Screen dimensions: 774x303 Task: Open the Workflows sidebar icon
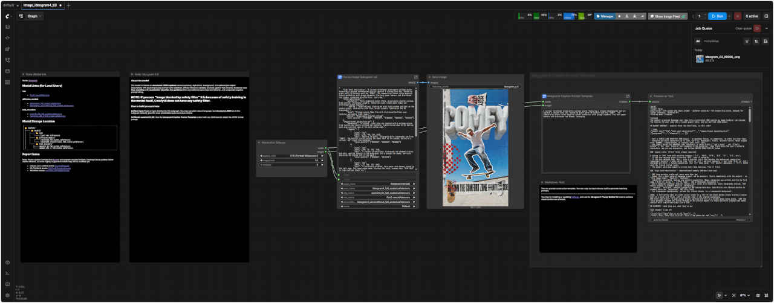[7, 60]
